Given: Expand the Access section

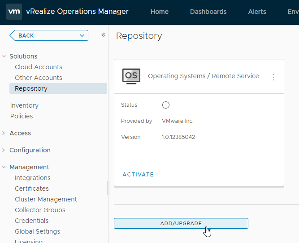Looking at the screenshot, I should pos(4,133).
